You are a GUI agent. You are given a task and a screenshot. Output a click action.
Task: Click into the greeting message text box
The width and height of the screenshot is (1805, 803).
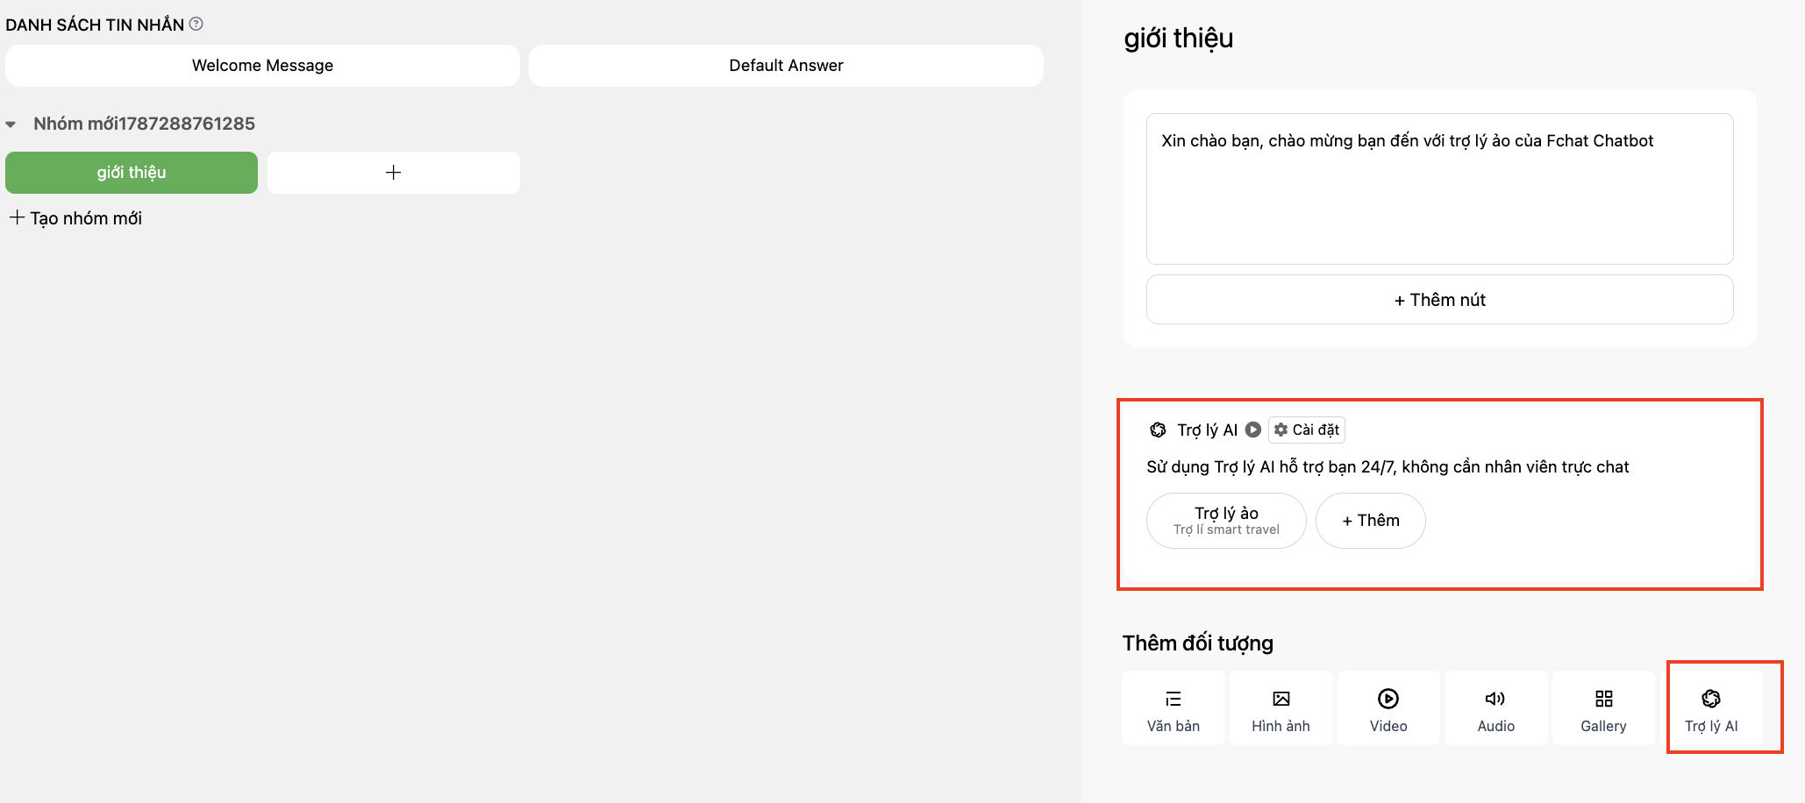tap(1440, 188)
